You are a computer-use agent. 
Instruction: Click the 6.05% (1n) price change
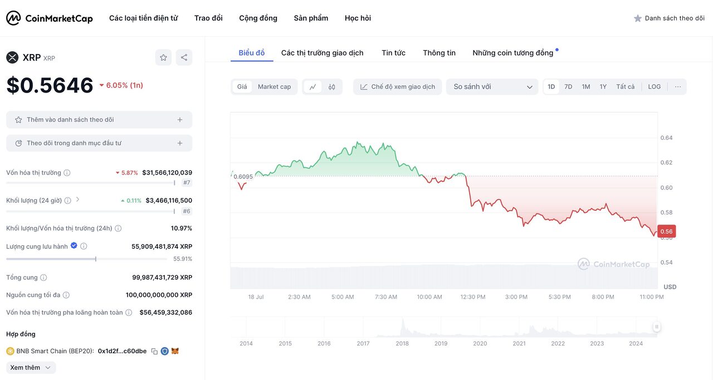121,85
